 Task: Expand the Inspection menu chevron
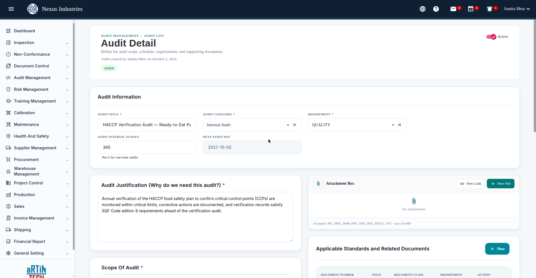tap(67, 43)
